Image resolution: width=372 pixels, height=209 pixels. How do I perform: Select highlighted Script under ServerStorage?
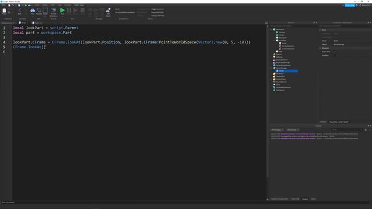coord(286,71)
